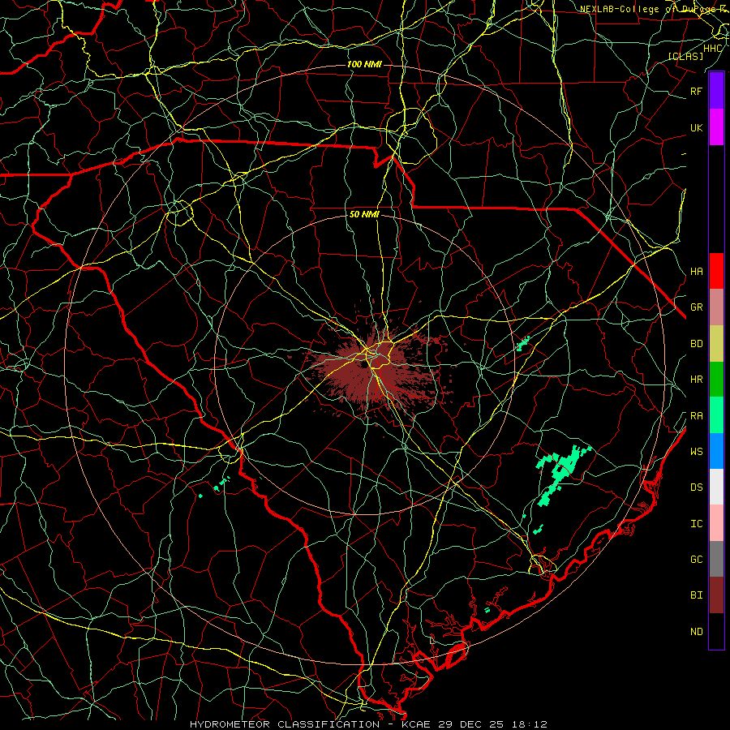Click the ND legend label

696,632
